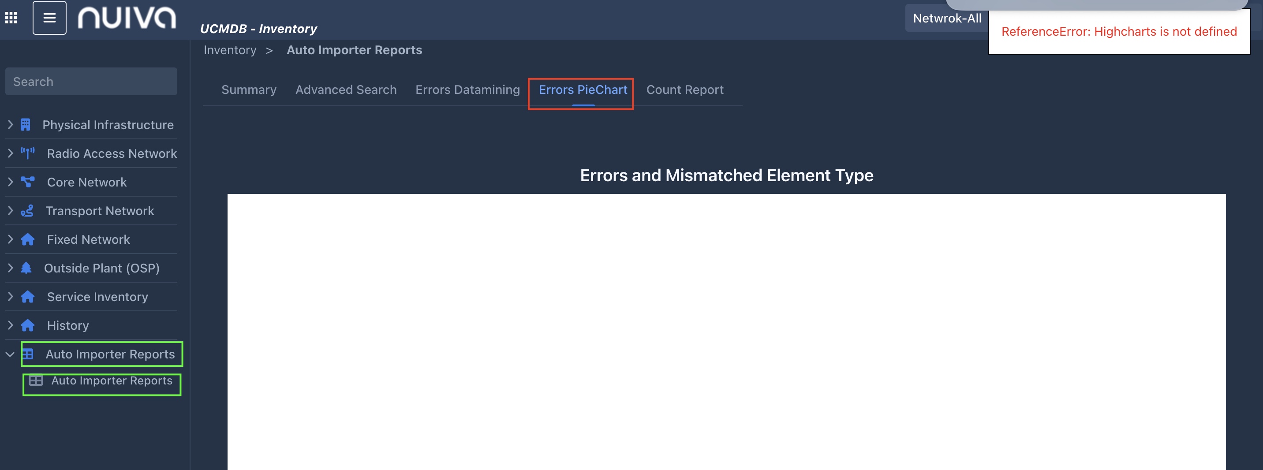Click the Inventory breadcrumb link
The width and height of the screenshot is (1263, 470).
(x=230, y=50)
